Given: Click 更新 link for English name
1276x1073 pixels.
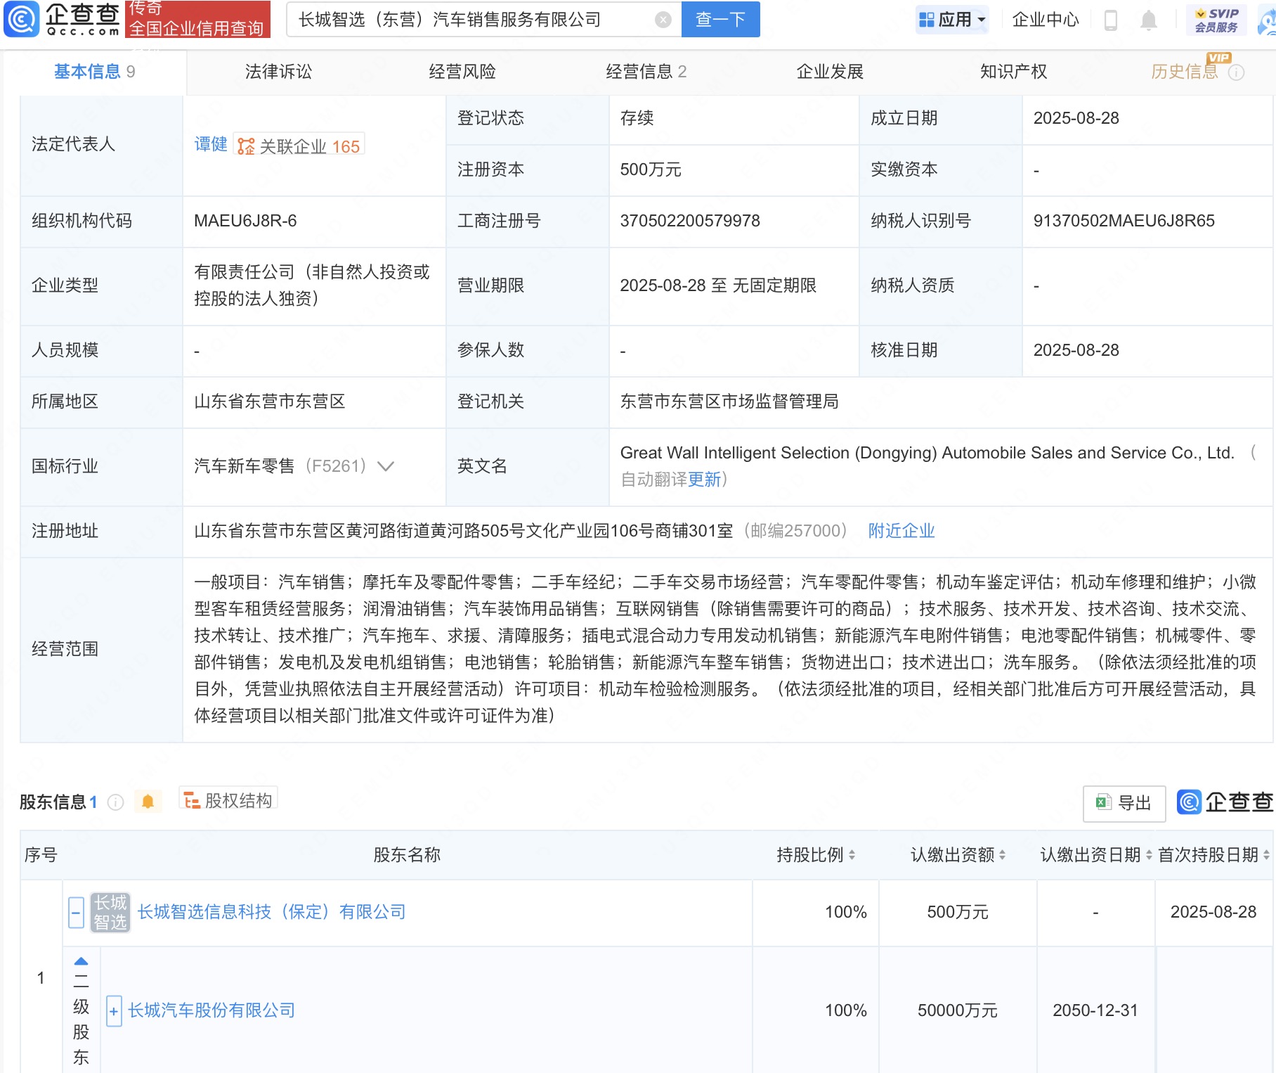Looking at the screenshot, I should [x=705, y=480].
